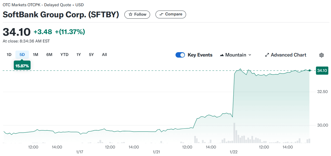Image resolution: width=331 pixels, height=156 pixels.
Task: Compare SFTBY with other symbols
Action: pos(171,14)
